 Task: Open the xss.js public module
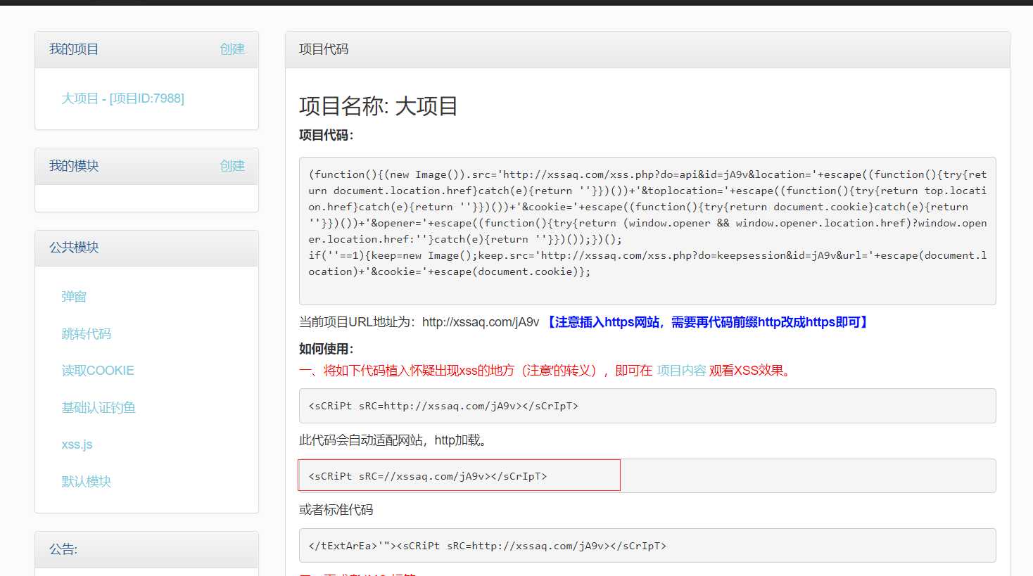tap(77, 444)
